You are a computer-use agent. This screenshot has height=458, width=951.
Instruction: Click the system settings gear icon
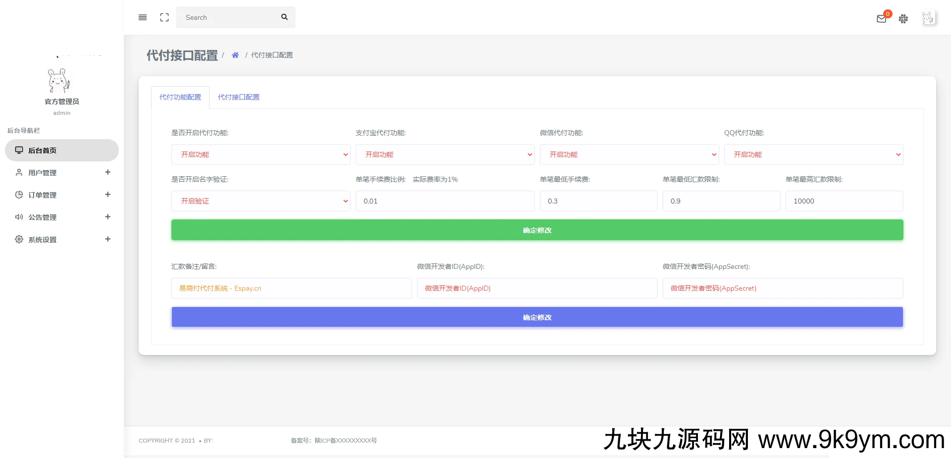pos(19,240)
